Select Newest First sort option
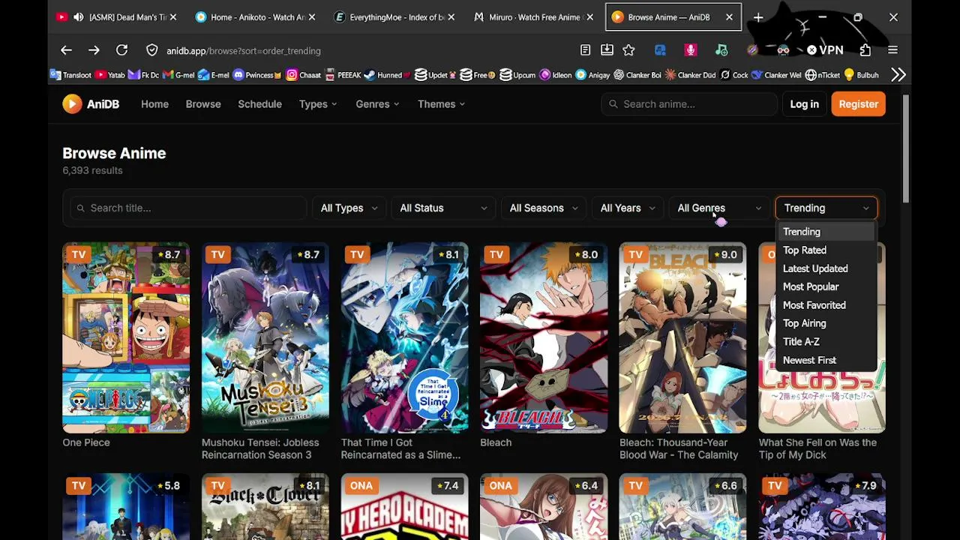This screenshot has width=960, height=540. tap(825, 360)
